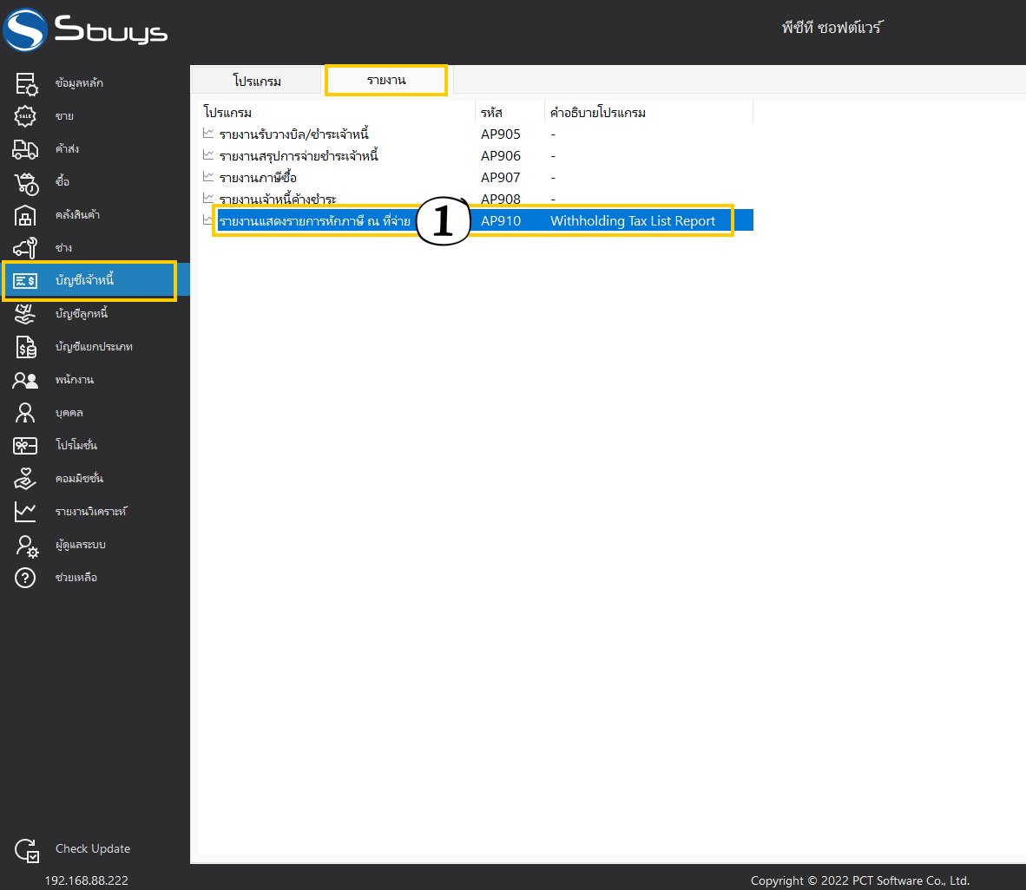Open ข้อมูลหลัก master data icon
This screenshot has width=1026, height=890.
click(26, 83)
